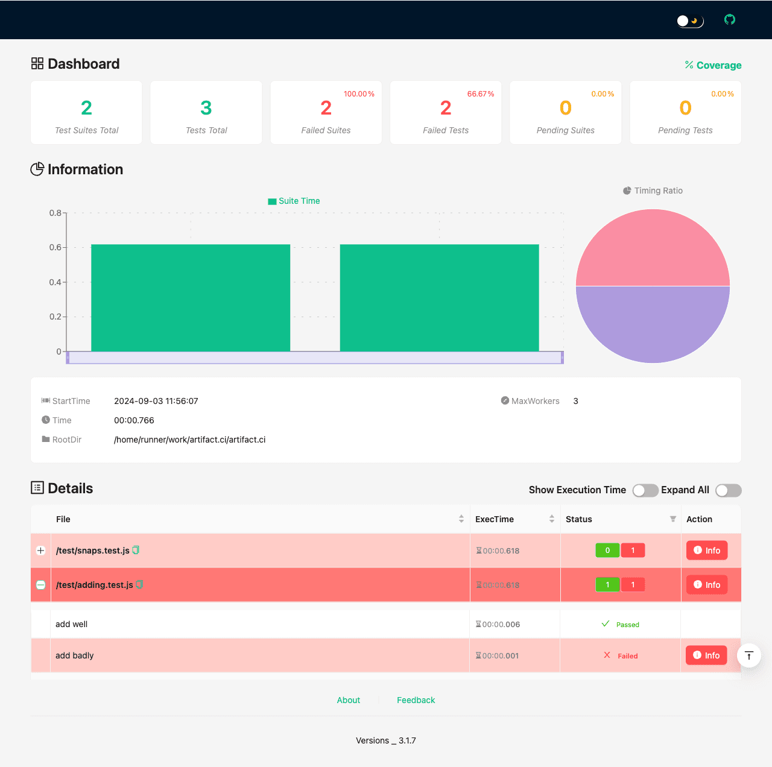Show Info for the failed add badly test
Screen dimensions: 772x767
[706, 655]
